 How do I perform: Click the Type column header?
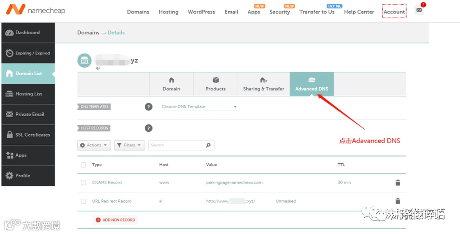pos(97,165)
